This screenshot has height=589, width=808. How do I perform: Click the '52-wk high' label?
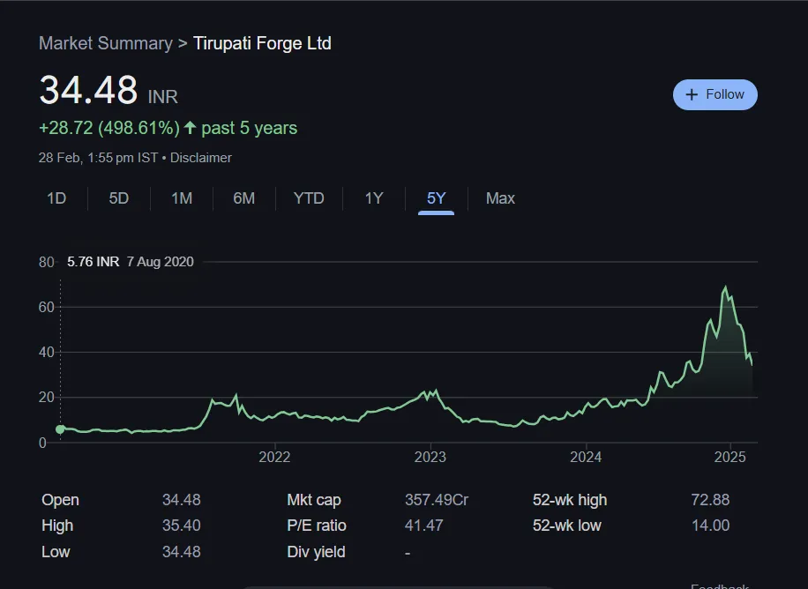click(x=570, y=500)
